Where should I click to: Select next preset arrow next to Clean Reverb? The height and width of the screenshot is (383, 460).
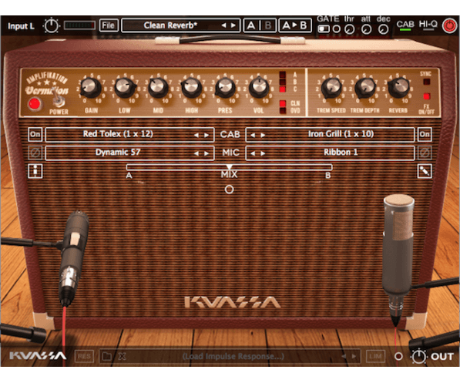click(x=233, y=25)
